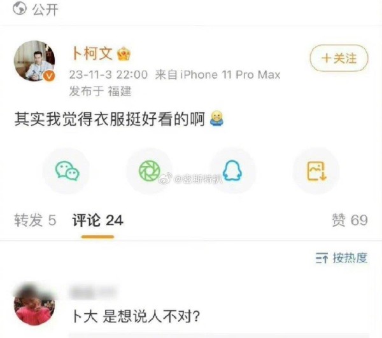Save post as image icon
This screenshot has width=382, height=338.
(x=316, y=171)
